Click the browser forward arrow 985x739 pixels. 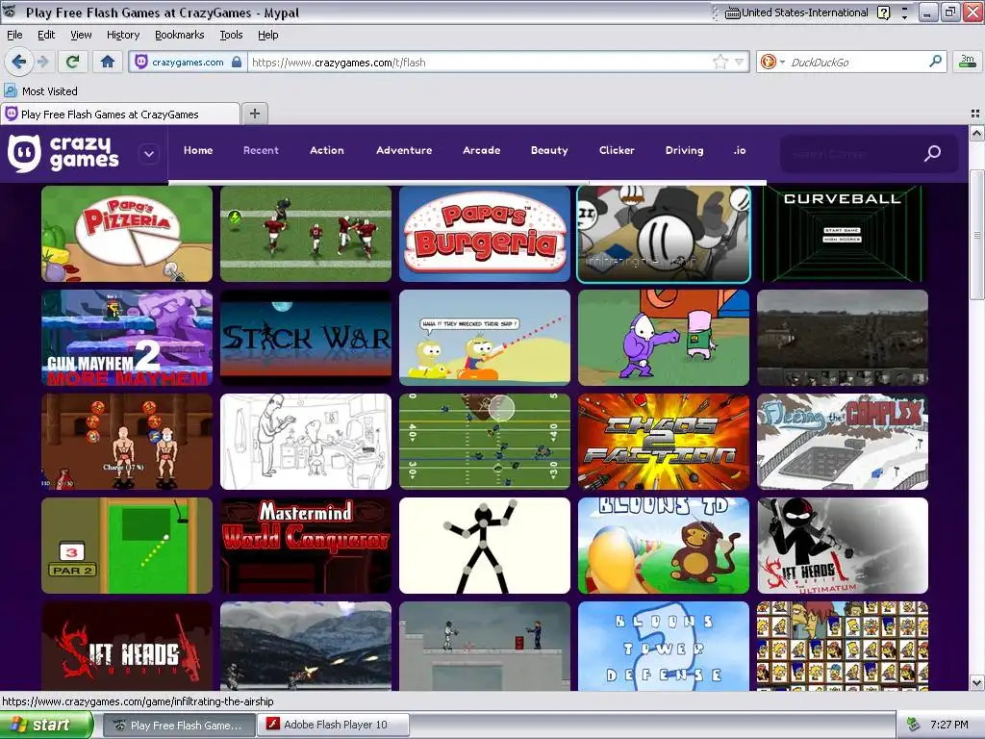[x=42, y=62]
